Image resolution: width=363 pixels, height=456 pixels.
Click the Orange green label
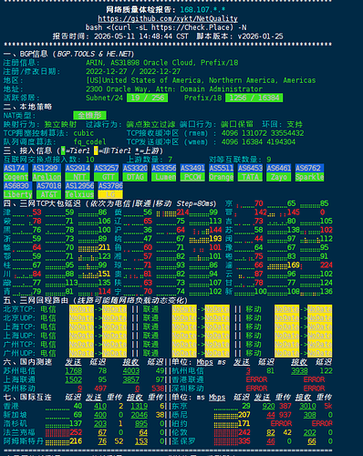(222, 177)
